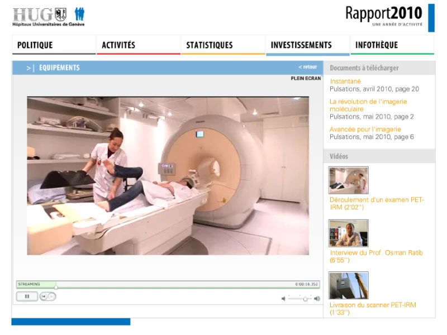Mute audio with low-volume speaker icon
This screenshot has width=447, height=335.
(283, 299)
